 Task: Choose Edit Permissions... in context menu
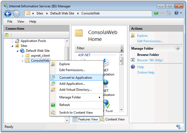pos(76,70)
